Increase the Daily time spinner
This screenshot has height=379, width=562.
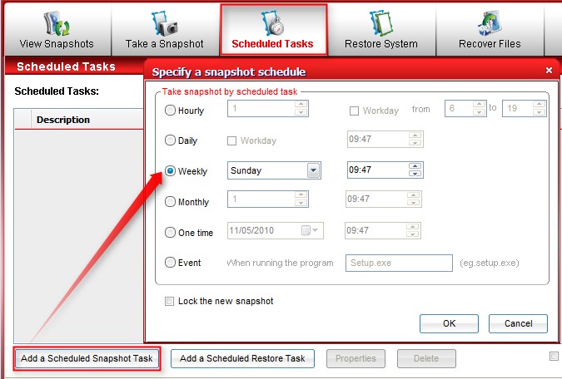tap(415, 135)
